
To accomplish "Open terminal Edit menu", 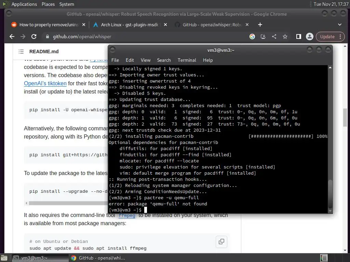I will pos(130,60).
